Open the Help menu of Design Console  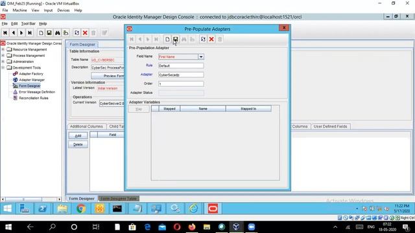[x=43, y=23]
